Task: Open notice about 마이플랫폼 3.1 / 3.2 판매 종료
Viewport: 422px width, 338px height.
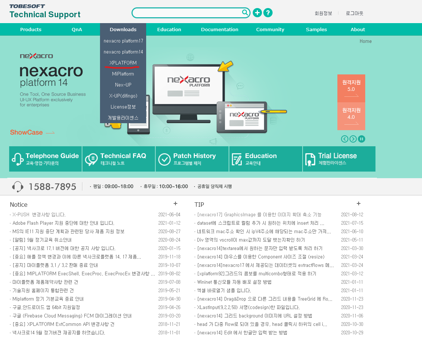Action: 55,265
